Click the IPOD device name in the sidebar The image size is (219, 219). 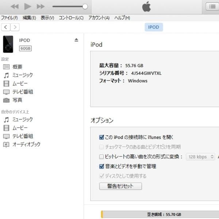pyautogui.click(x=24, y=40)
